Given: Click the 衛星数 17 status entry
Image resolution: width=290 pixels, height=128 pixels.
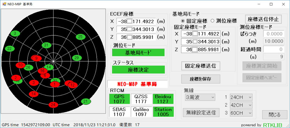Looking at the screenshot, I should pyautogui.click(x=130, y=125).
